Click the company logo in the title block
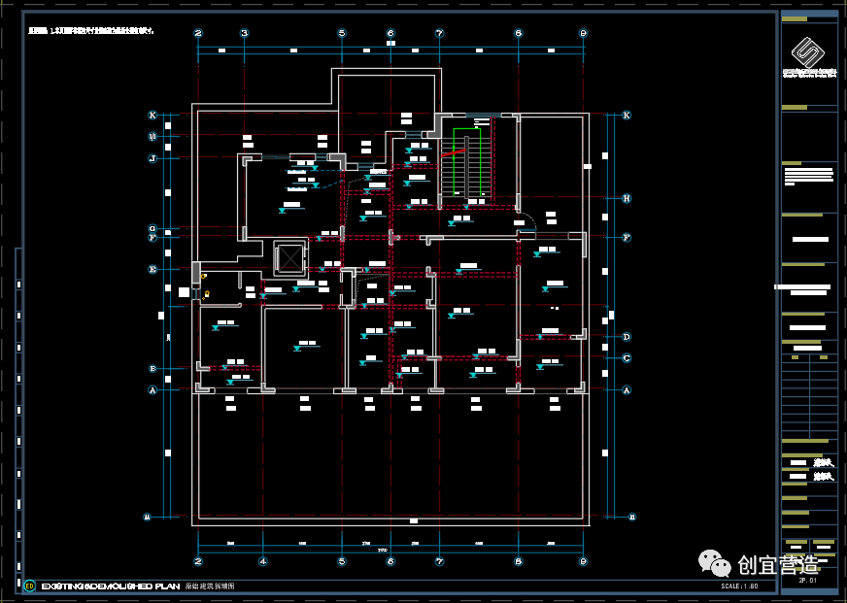847x603 pixels. tap(807, 51)
